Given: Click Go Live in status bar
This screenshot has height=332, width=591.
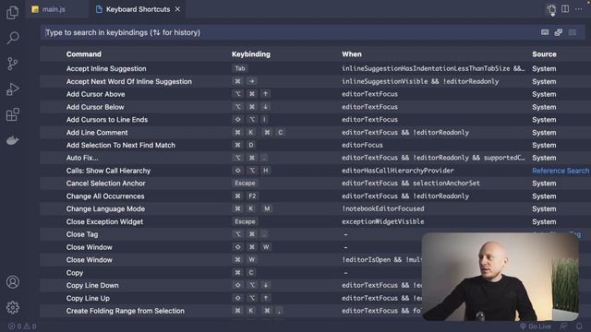Looking at the screenshot, I should 536,326.
